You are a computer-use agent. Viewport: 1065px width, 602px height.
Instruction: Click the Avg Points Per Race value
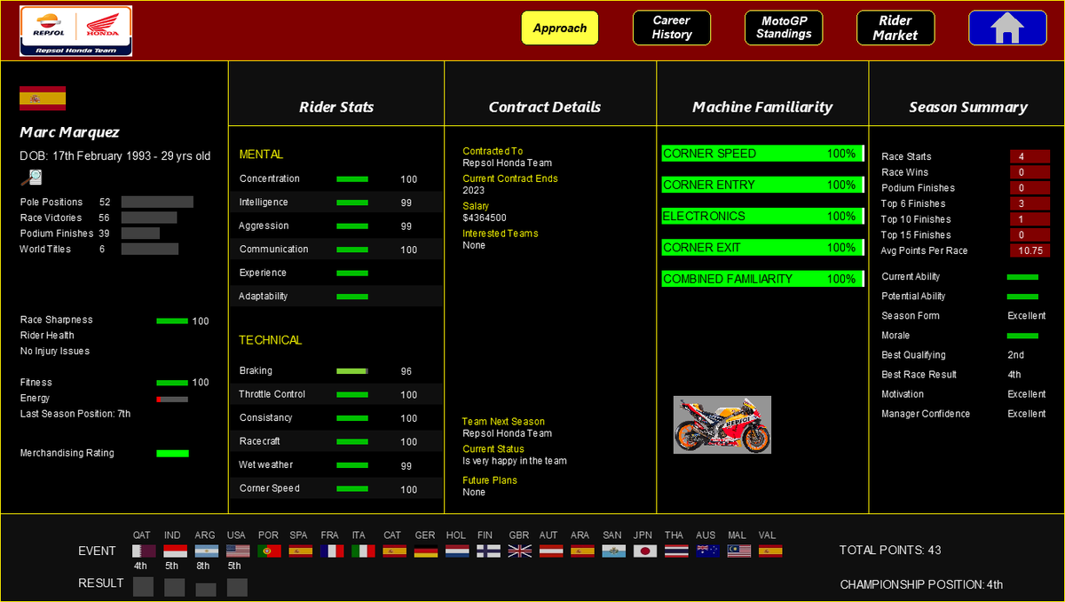point(1029,250)
